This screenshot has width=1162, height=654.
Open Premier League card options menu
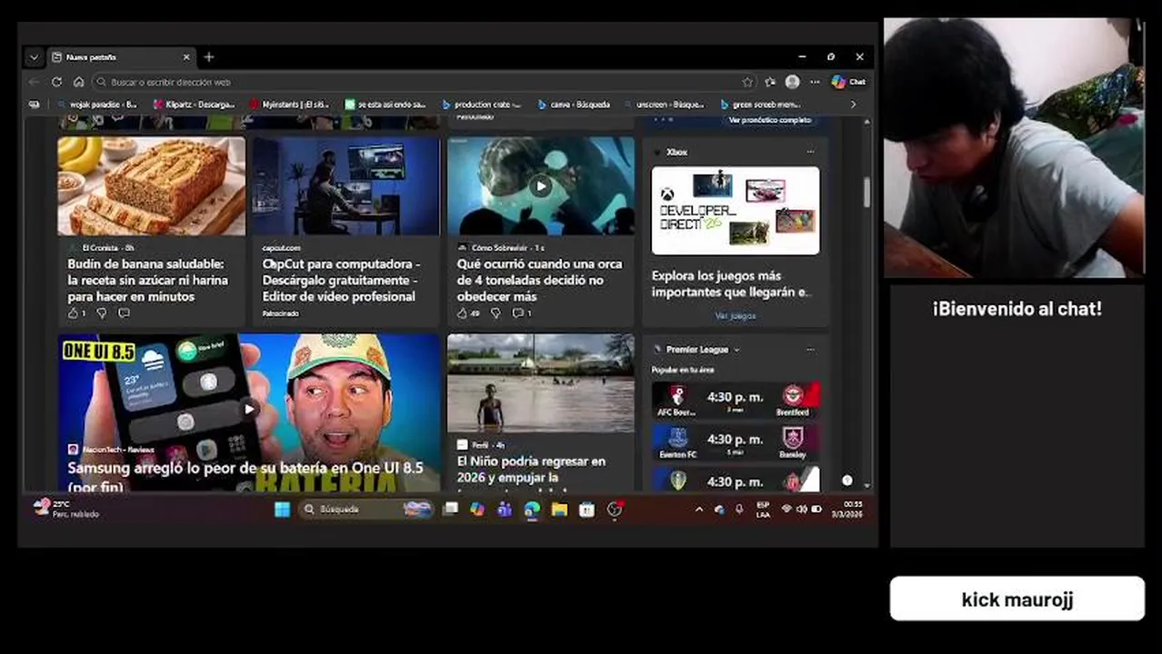(810, 350)
